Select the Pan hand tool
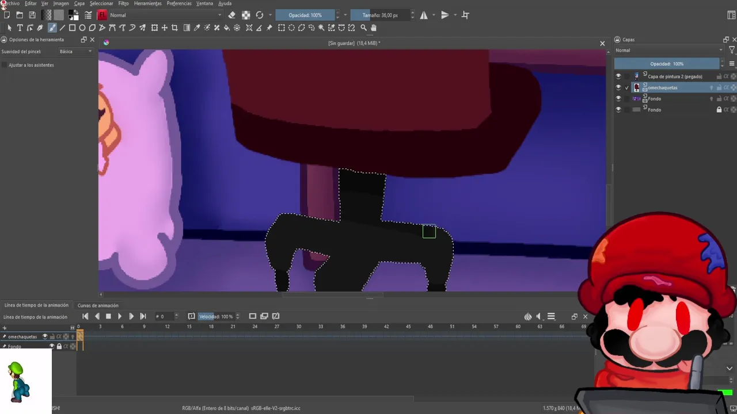Image resolution: width=737 pixels, height=414 pixels. coord(374,28)
